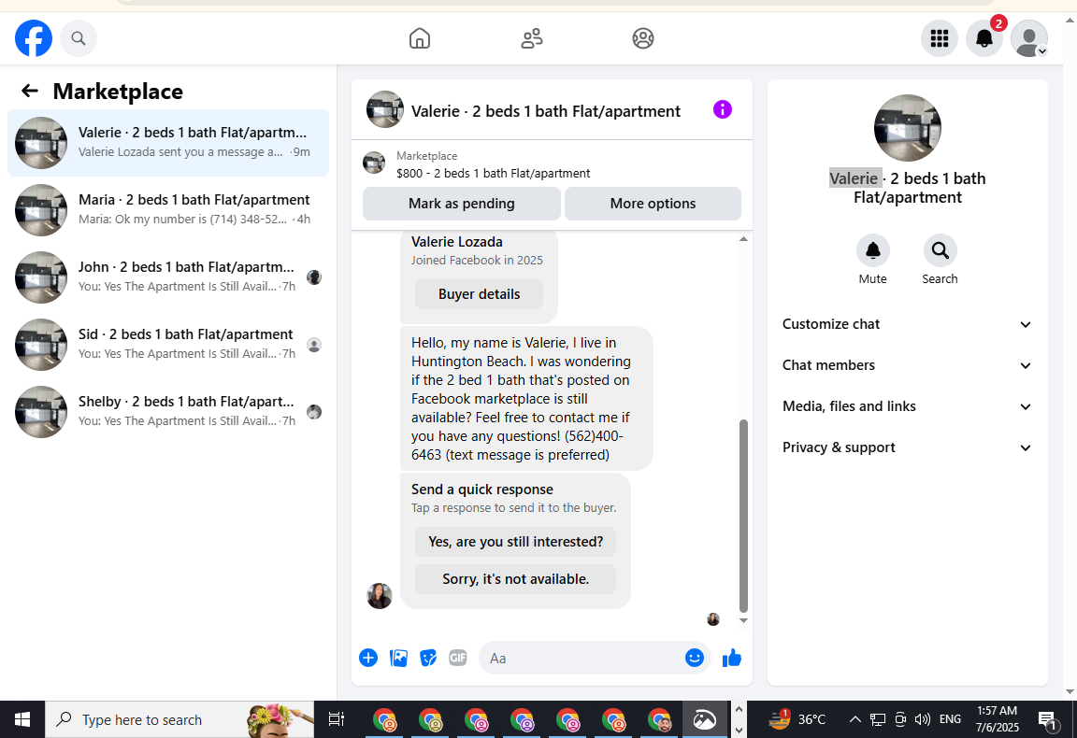The image size is (1077, 738).
Task: Click Mark as pending button
Action: tap(462, 204)
